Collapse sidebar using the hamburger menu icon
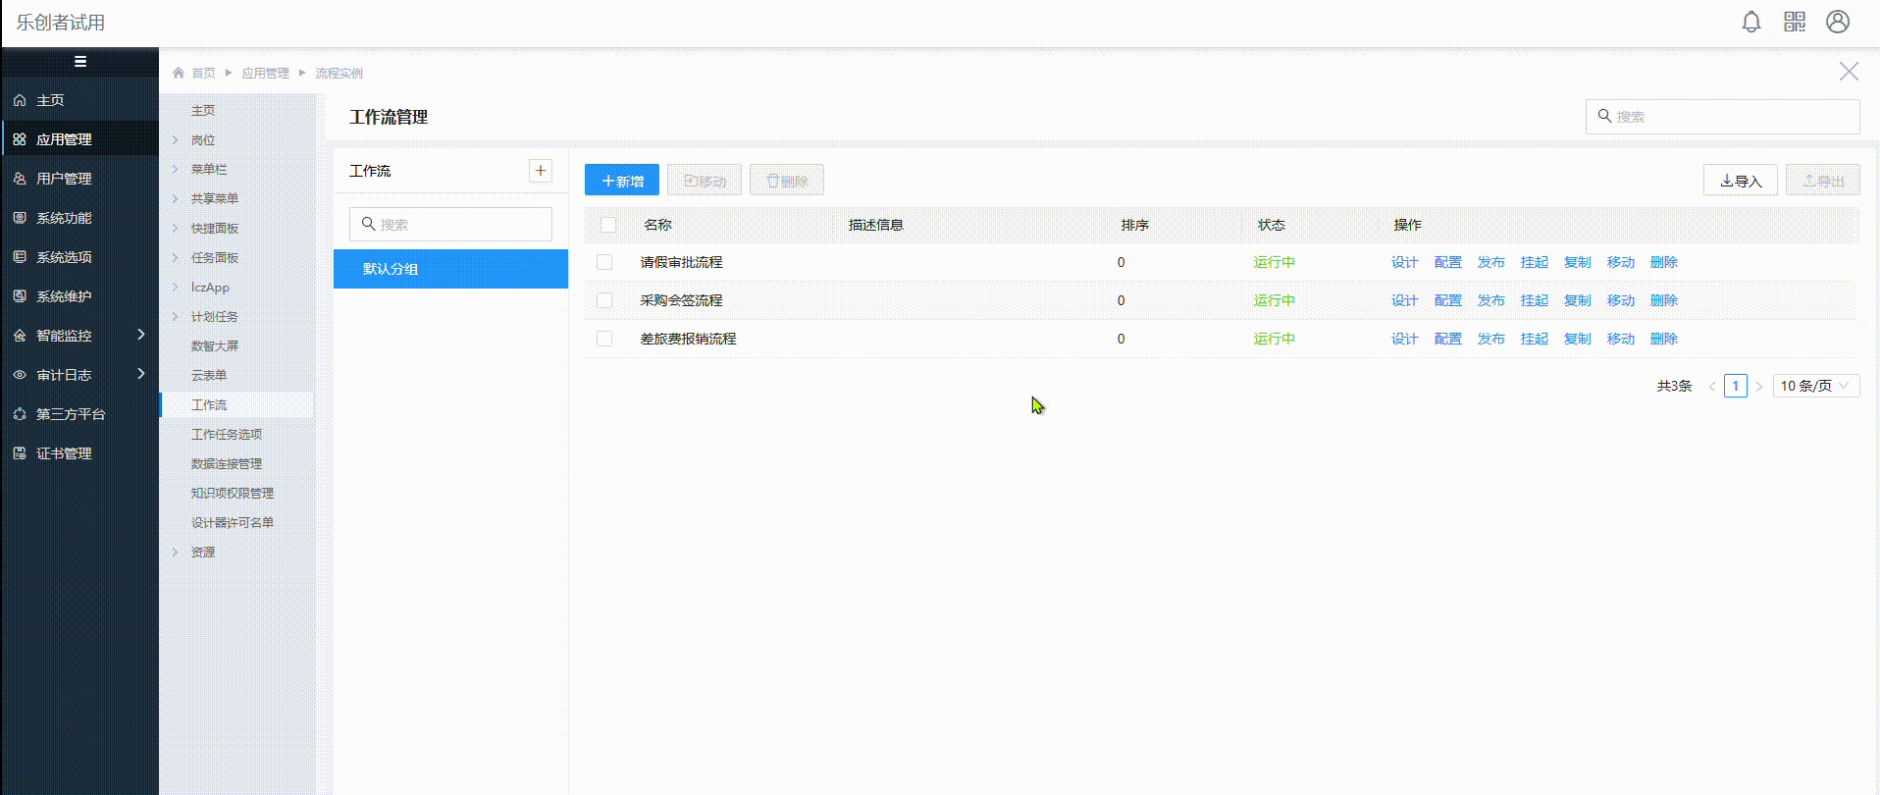1880x795 pixels. click(80, 62)
